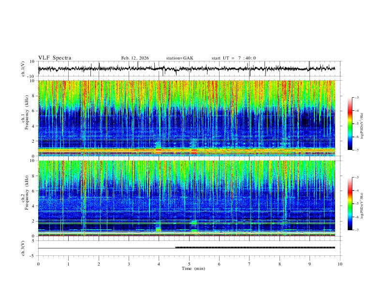The width and height of the screenshot is (383, 296).
Task: Select the date text "Feb. 12, 2026"
Action: tap(135, 58)
